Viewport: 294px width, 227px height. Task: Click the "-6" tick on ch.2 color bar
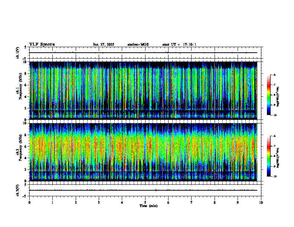[x=274, y=136]
